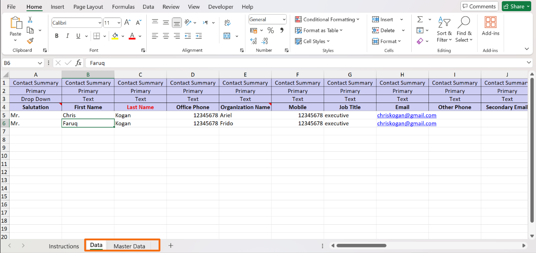Select the Merge & Center icon

pos(227,36)
